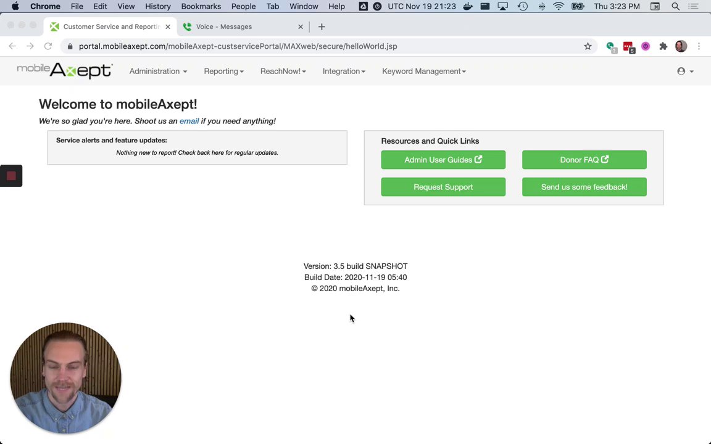Open the Notification Center icon
This screenshot has width=711, height=444.
(693, 6)
